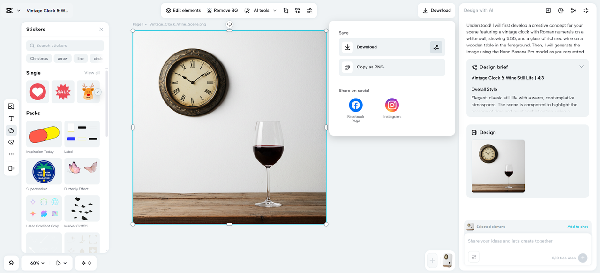This screenshot has width=600, height=273.
Task: Click the new chat icon in AI panel
Action: point(548,10)
